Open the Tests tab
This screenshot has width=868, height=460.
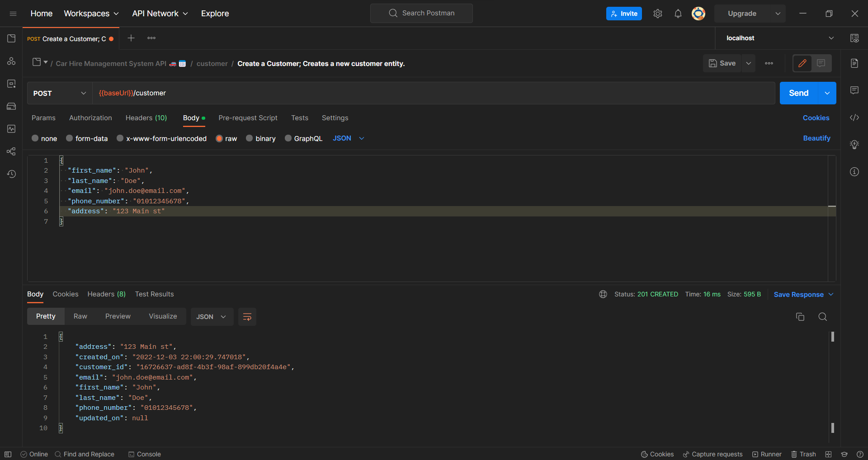coord(300,118)
